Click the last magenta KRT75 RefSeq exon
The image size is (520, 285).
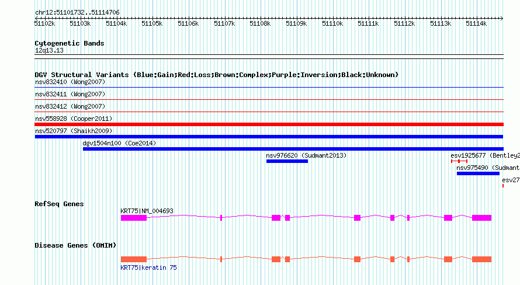click(x=482, y=218)
